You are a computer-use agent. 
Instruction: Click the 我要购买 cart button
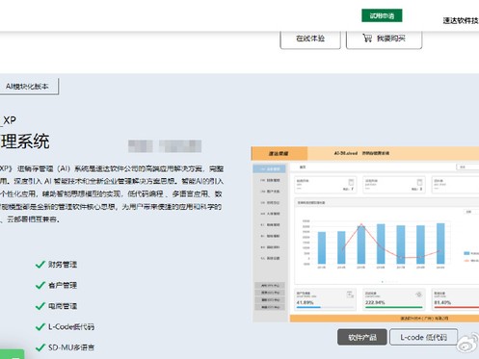point(384,38)
